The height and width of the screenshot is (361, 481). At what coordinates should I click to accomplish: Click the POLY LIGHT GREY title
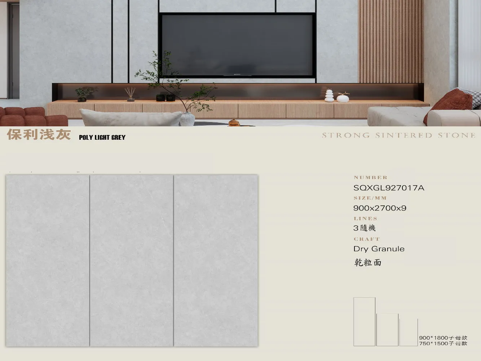[x=102, y=138]
